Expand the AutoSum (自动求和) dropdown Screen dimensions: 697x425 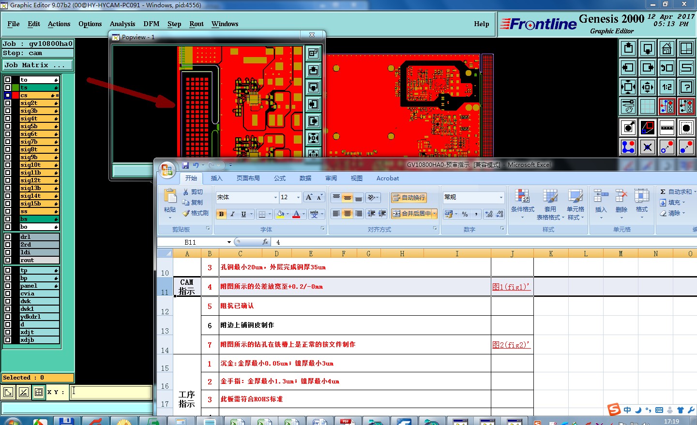(695, 192)
